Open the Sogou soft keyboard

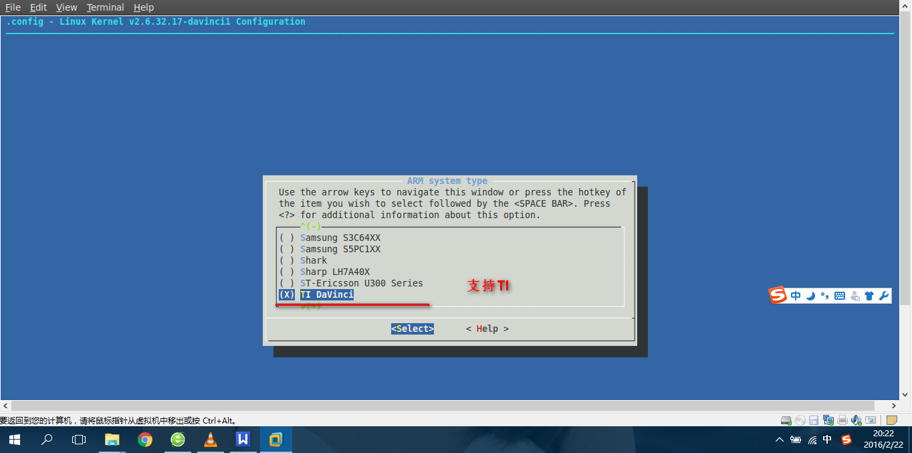(840, 296)
